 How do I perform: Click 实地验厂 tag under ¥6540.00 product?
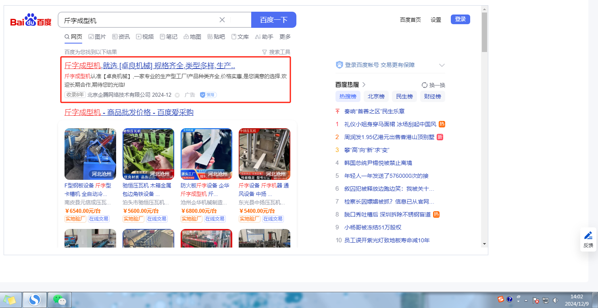(75, 219)
